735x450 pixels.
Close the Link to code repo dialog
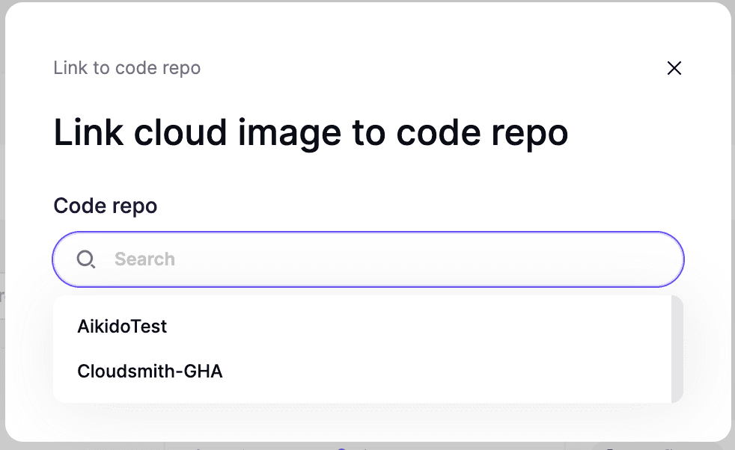click(x=674, y=69)
